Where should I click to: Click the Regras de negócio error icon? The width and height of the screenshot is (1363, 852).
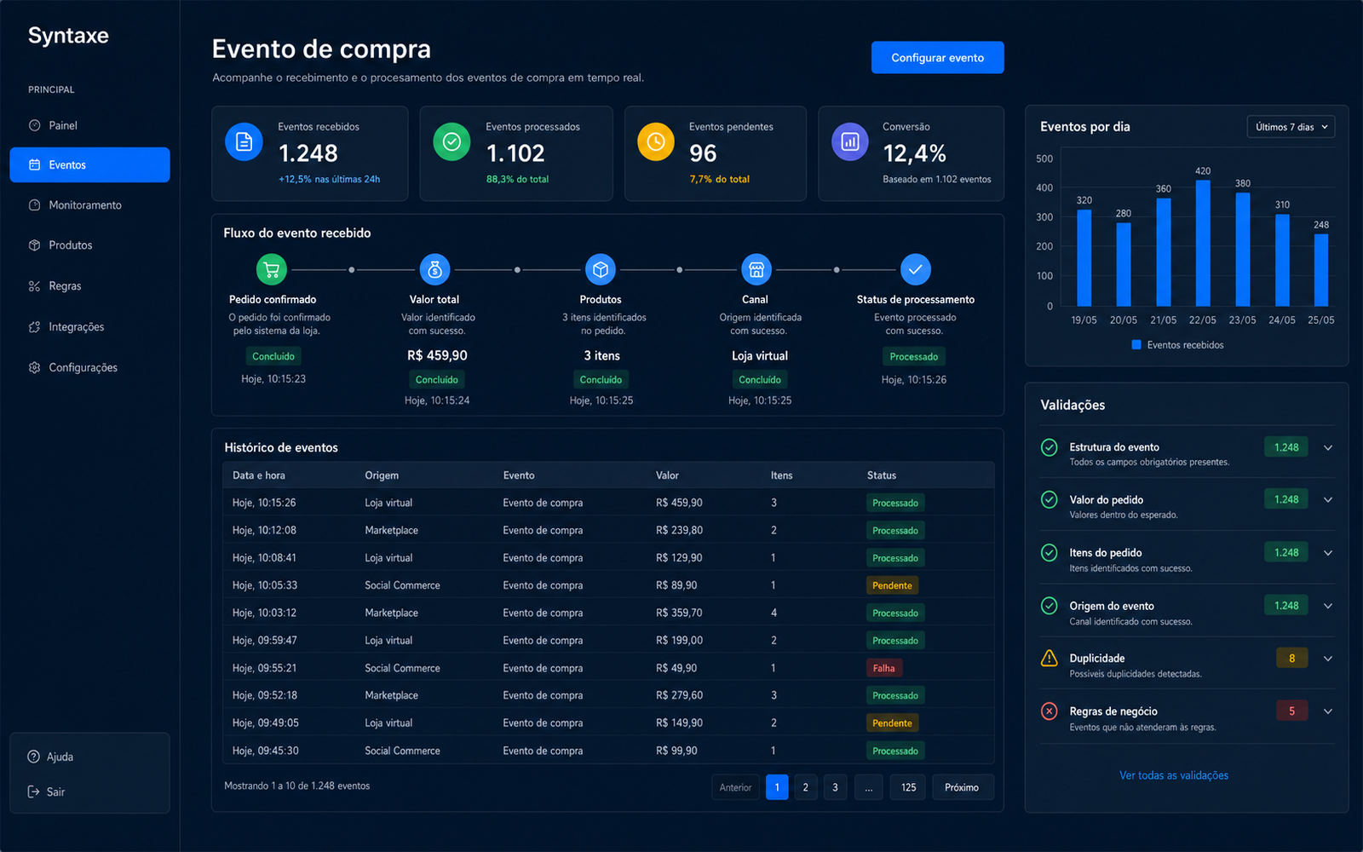[x=1050, y=711]
